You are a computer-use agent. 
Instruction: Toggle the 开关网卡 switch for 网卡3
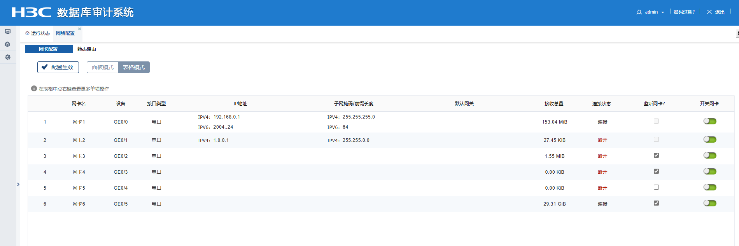tap(710, 155)
